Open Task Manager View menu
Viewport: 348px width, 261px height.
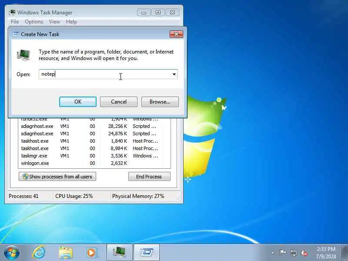pos(54,22)
